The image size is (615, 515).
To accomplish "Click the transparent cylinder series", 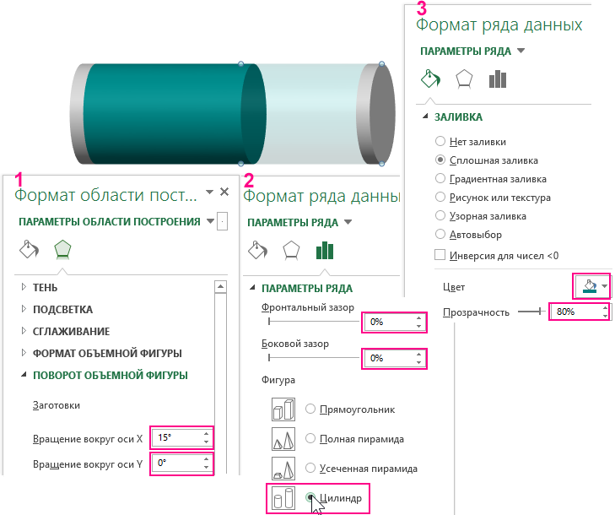I will coord(312,114).
